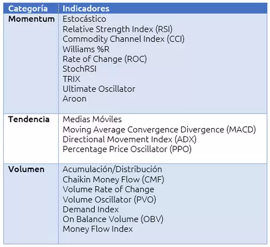Click the Estocástico indicator text
This screenshot has width=270, height=247.
point(84,19)
